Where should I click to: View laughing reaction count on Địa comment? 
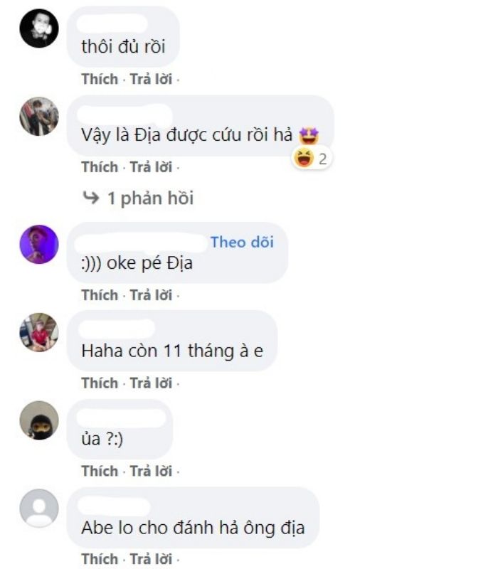[312, 159]
